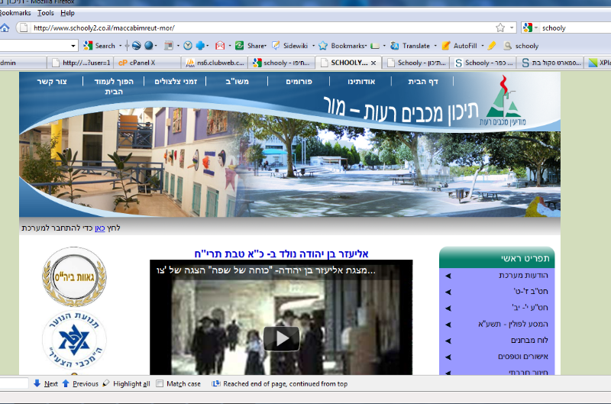The height and width of the screenshot is (404, 611).
Task: Enable the Match case checkbox
Action: (x=160, y=383)
